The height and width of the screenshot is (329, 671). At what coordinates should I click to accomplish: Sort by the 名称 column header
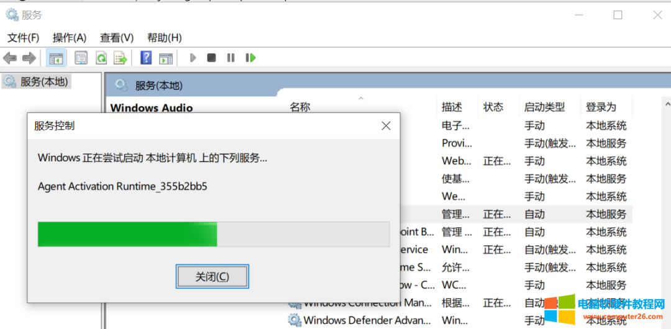tap(299, 107)
